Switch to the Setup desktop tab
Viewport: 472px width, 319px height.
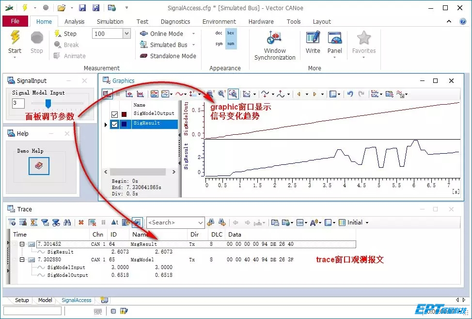[x=22, y=300]
